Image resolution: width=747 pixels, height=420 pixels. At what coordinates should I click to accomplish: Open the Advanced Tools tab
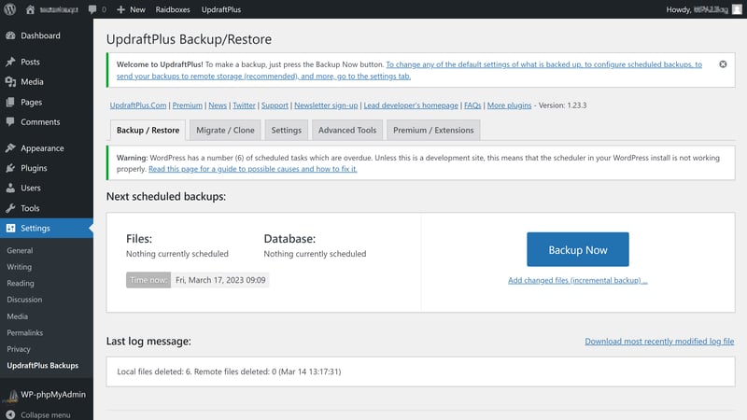coord(346,131)
